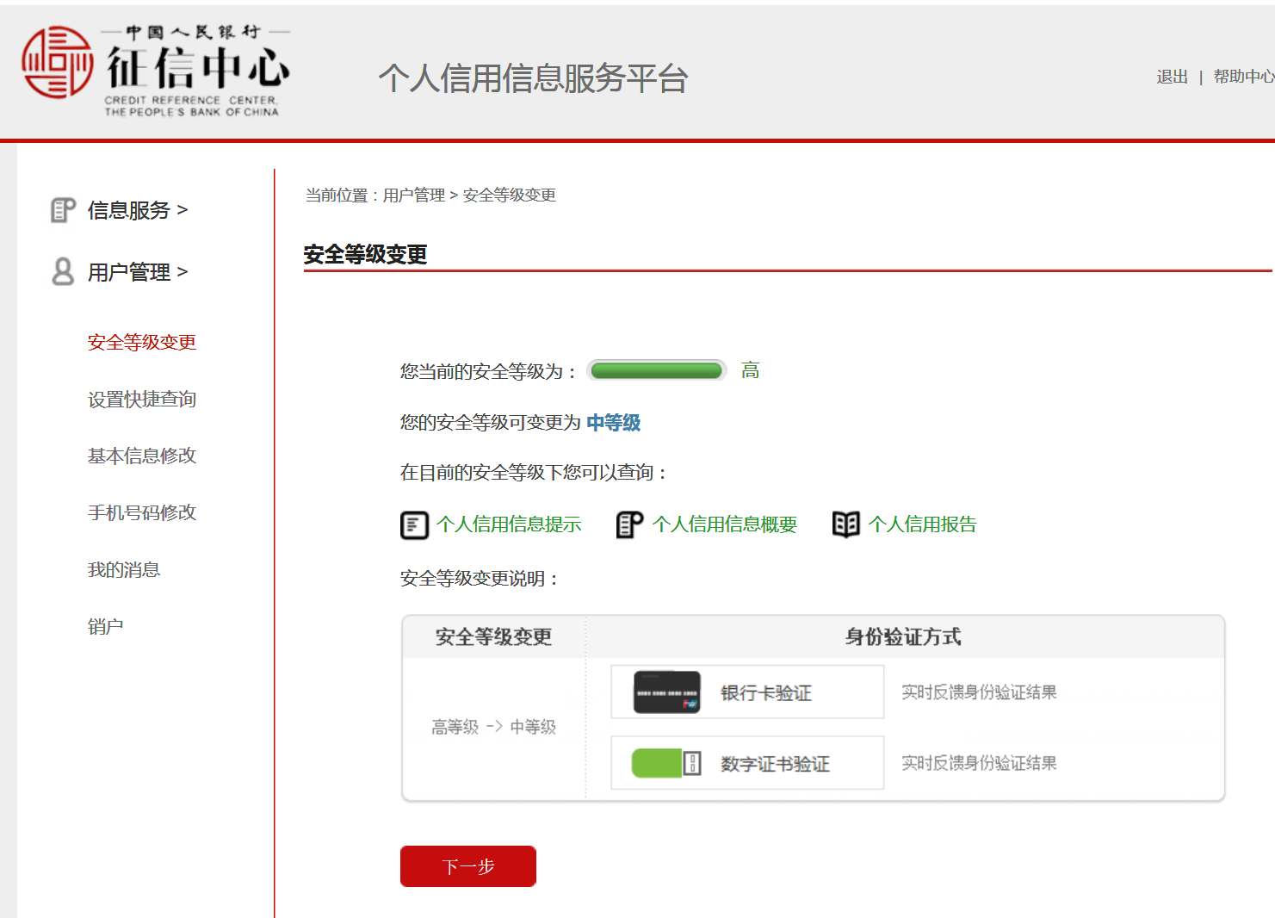Click the 用户管理 person icon in sidebar
Screen dimensions: 1275x918
63,272
